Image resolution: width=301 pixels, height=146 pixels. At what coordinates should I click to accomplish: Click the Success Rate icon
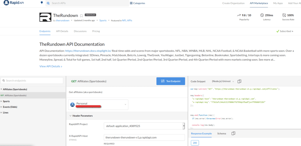(284, 15)
